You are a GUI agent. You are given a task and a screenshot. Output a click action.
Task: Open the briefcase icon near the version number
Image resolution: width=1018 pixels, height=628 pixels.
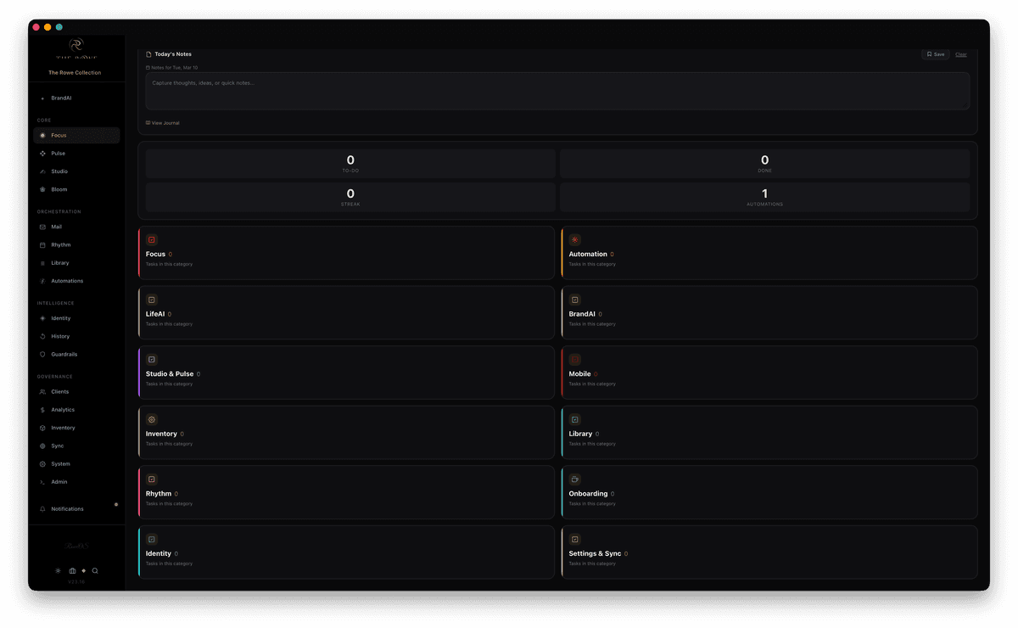(x=71, y=570)
